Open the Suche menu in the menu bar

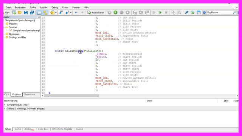pos(33,8)
